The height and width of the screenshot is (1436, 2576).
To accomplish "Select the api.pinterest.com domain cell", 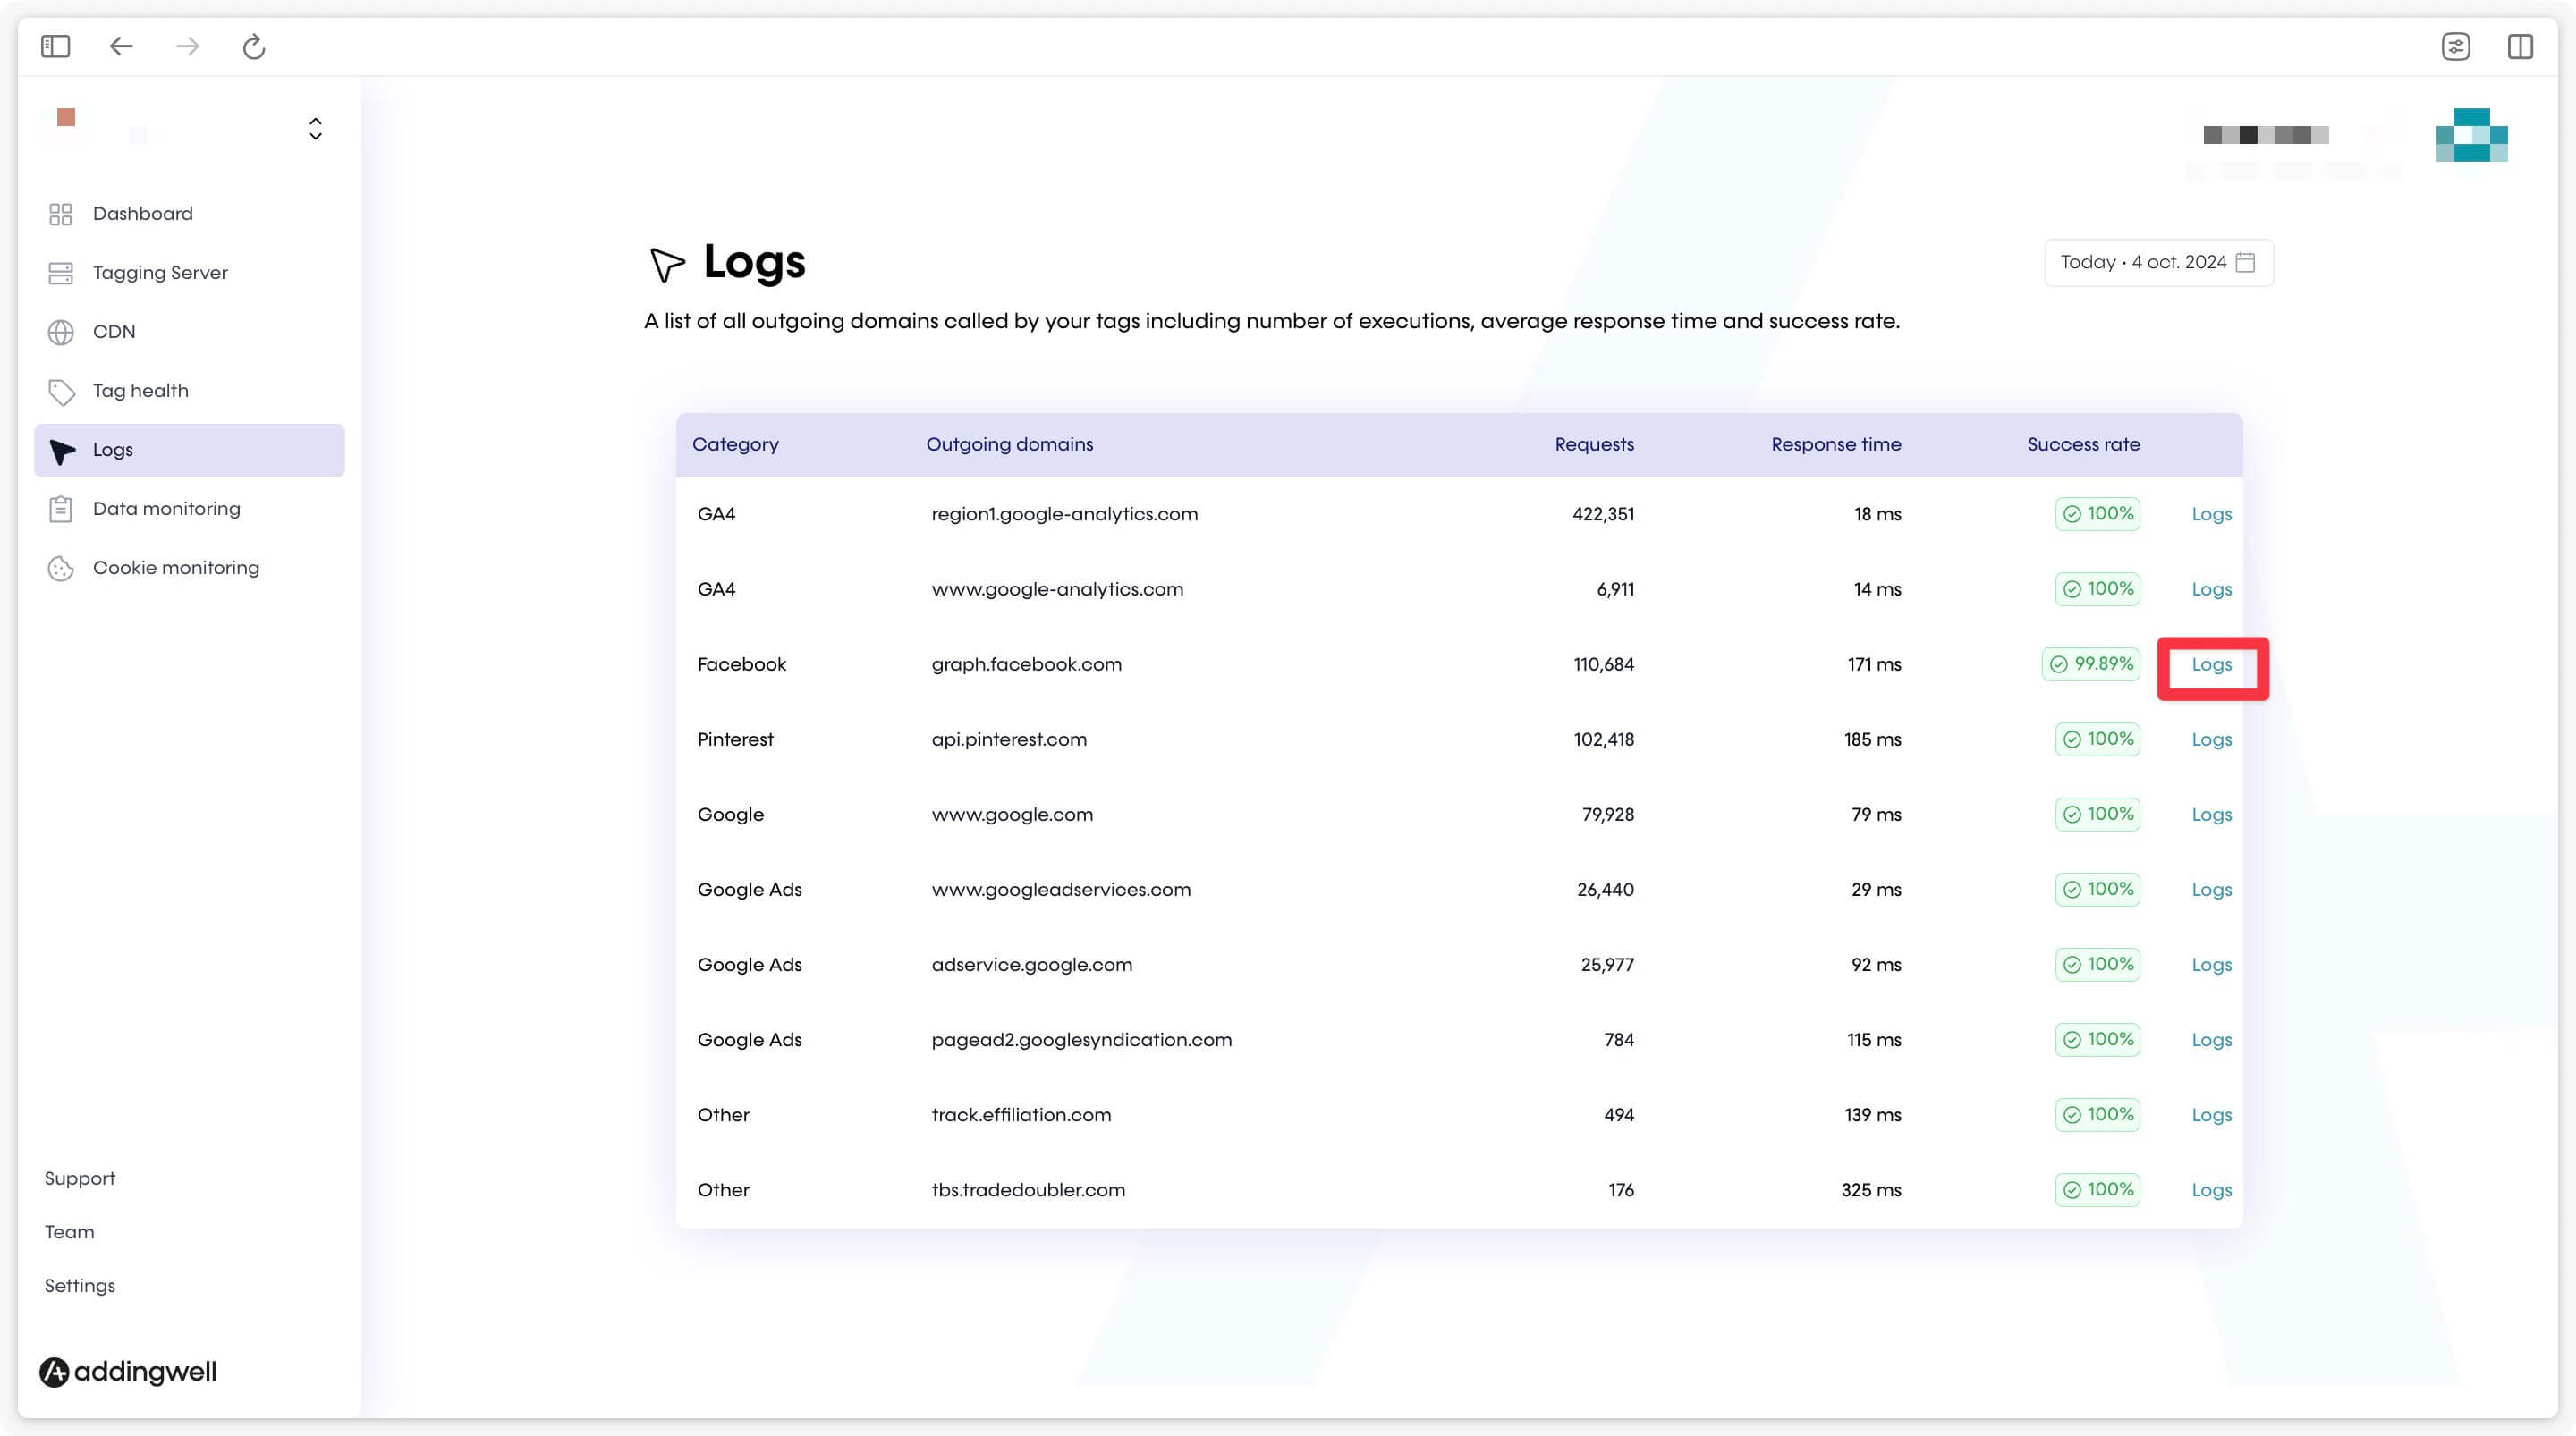I will click(x=1009, y=739).
